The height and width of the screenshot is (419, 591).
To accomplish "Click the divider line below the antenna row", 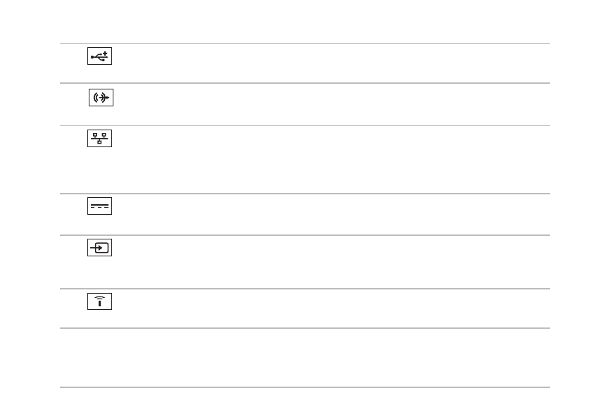I will click(304, 328).
